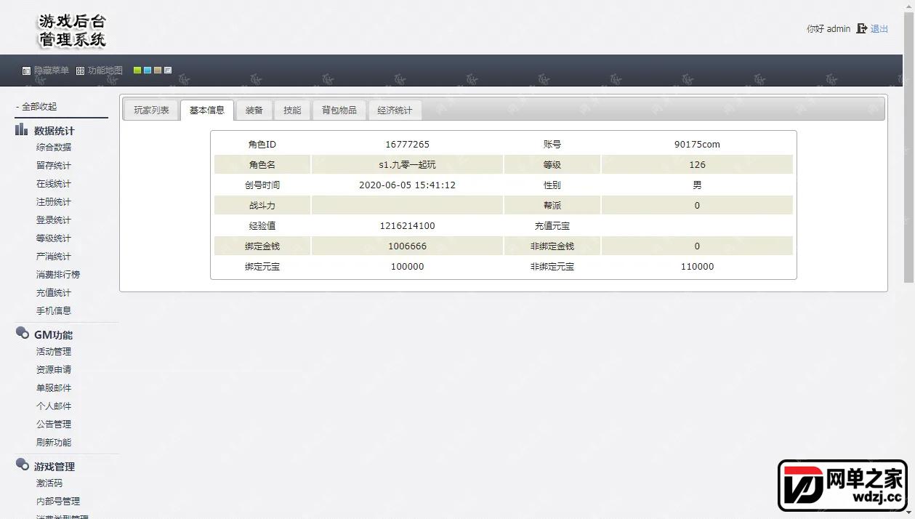
Task: Click the logout door icon beside 退出
Action: point(861,28)
